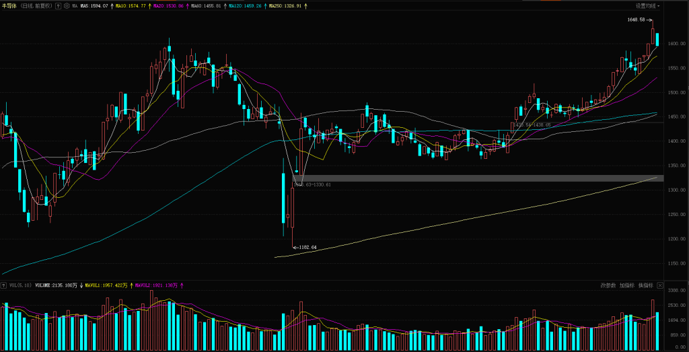Click the 半导体 chart title
Screen dimensions: 689x352
tap(9, 5)
